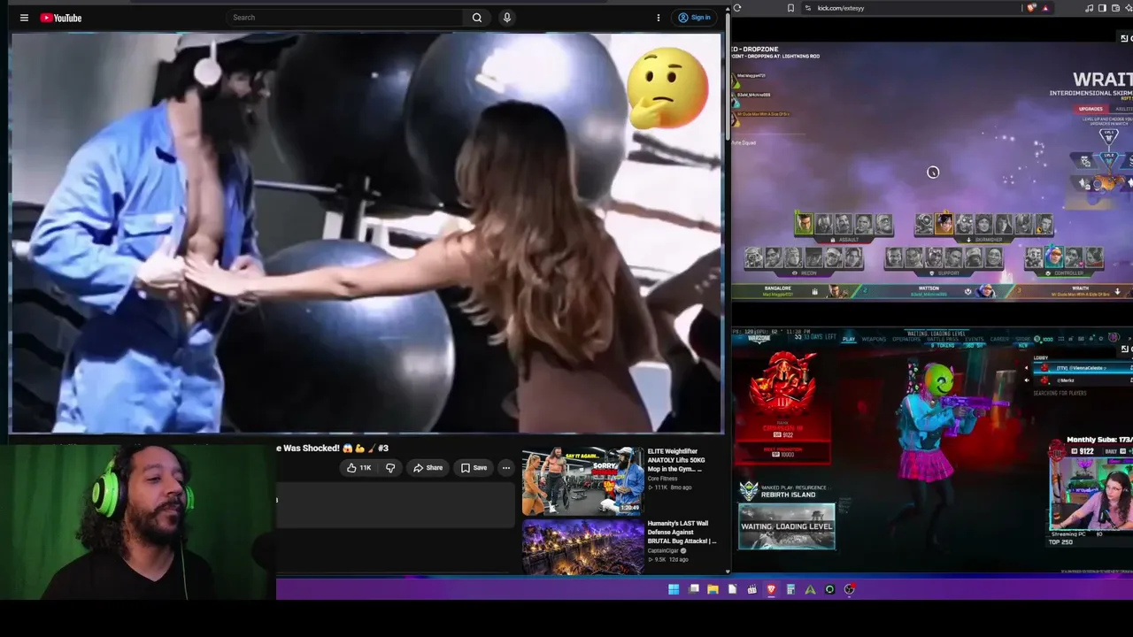
Task: Open Humanity's LAST Wall Defense thumbnail
Action: [582, 548]
